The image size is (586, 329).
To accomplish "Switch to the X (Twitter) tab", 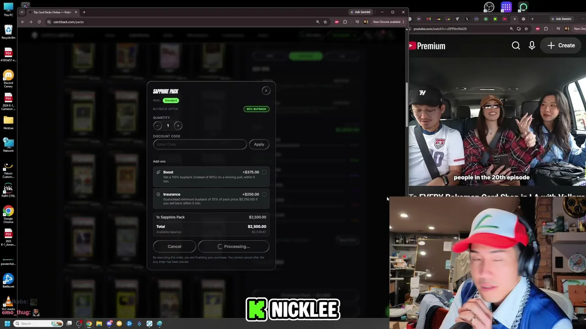I will coord(467,19).
